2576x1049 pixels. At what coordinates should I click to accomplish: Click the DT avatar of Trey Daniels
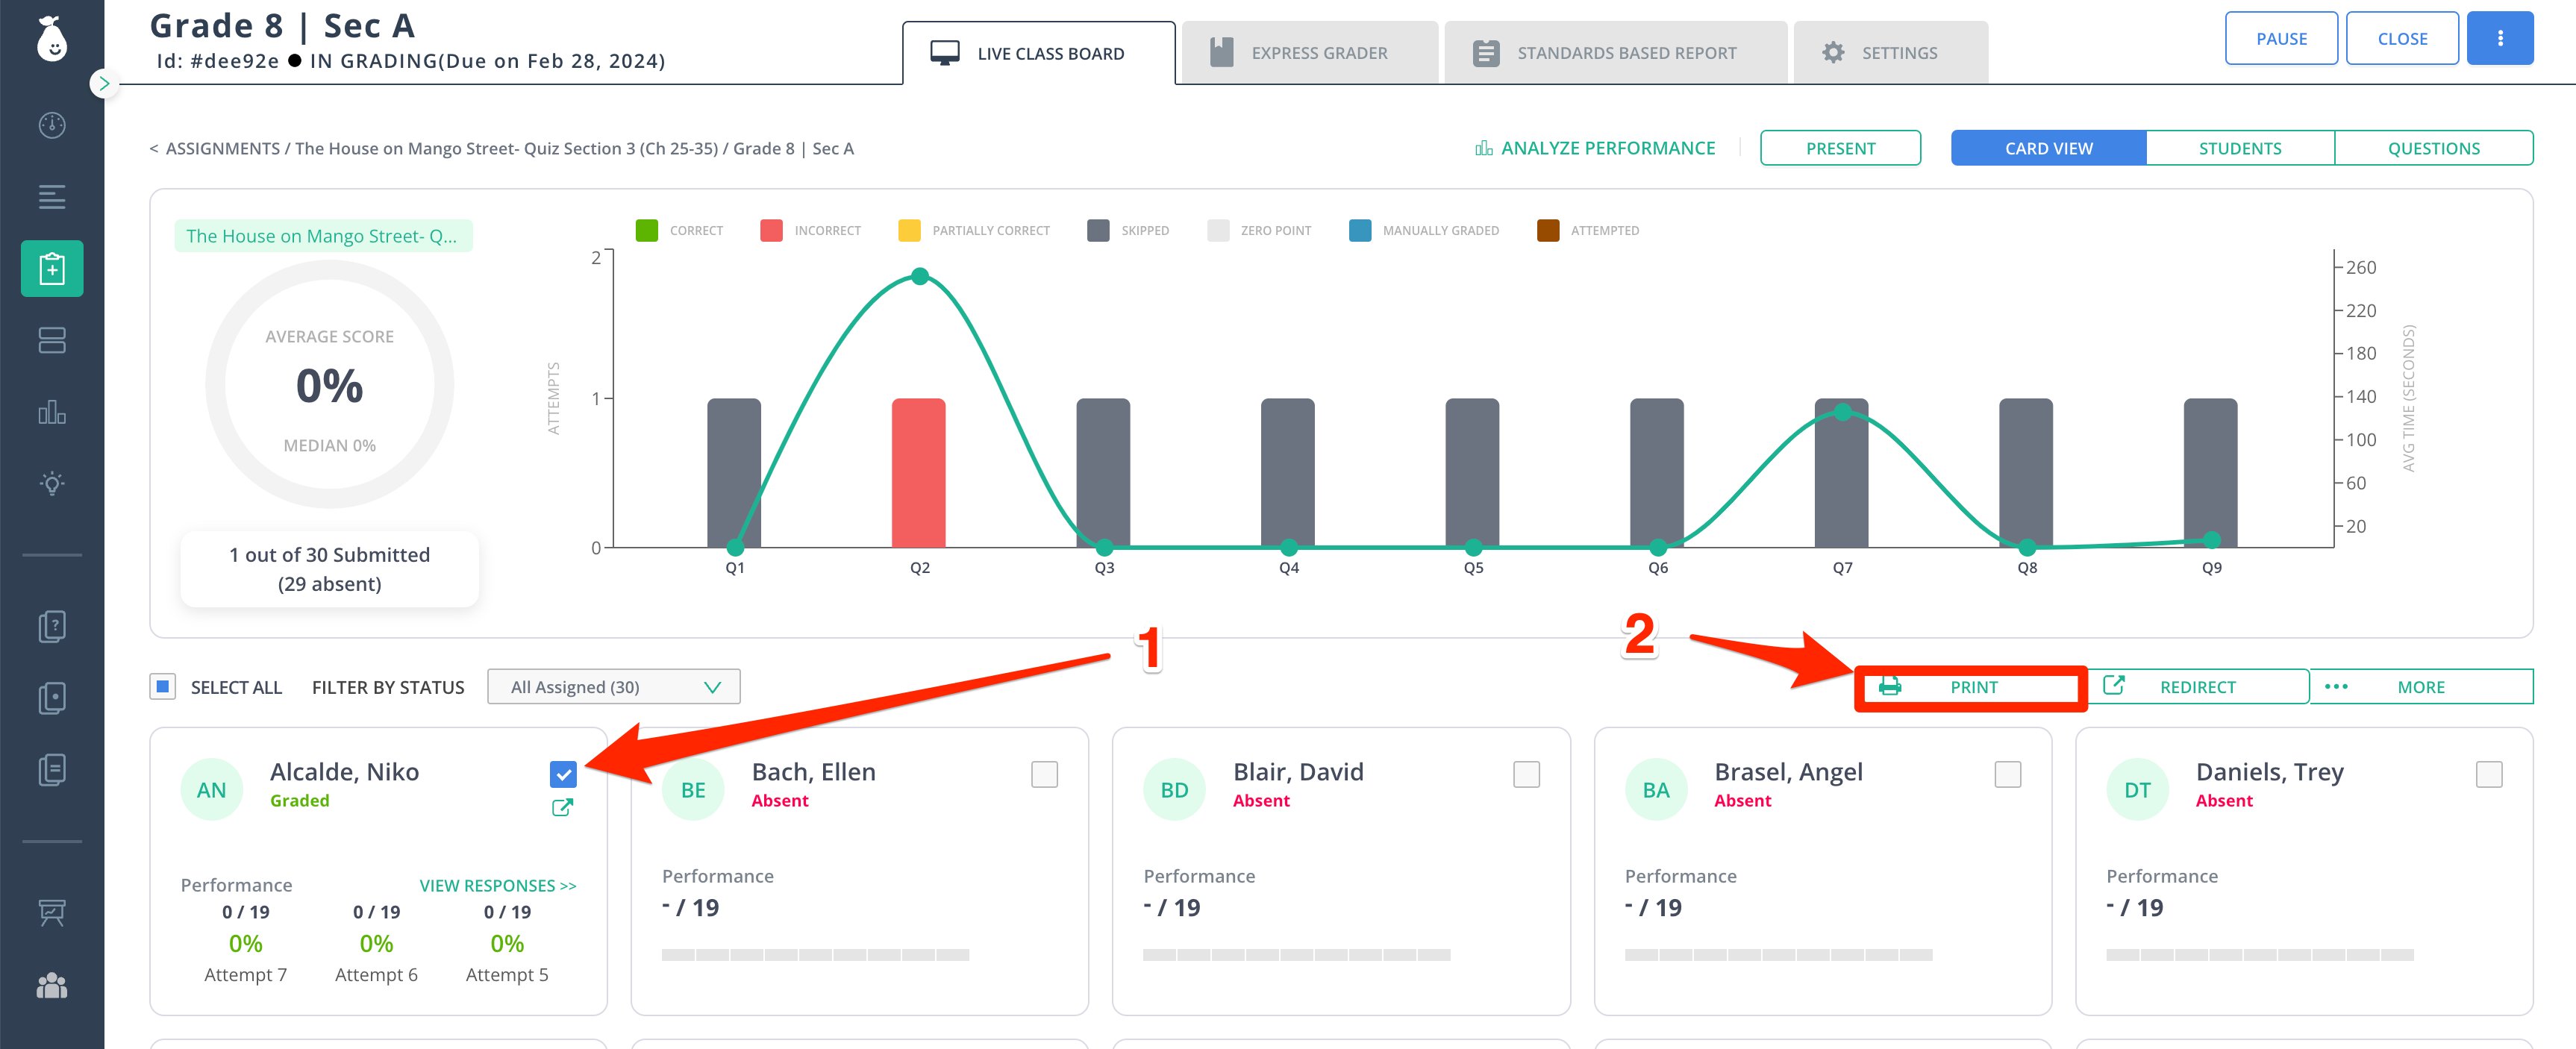point(2137,790)
